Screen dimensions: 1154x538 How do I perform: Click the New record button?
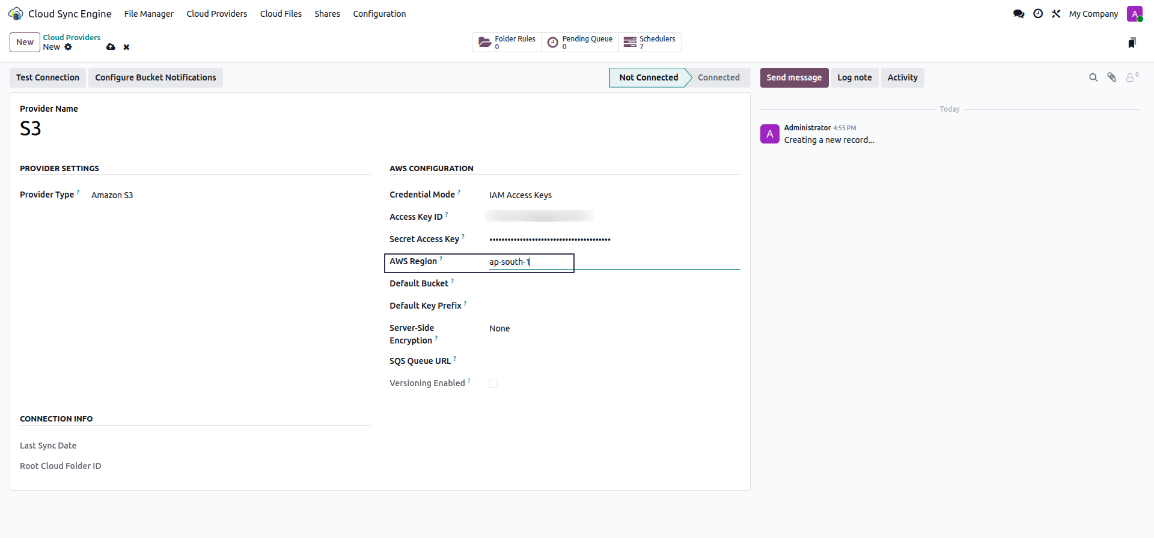tap(25, 42)
